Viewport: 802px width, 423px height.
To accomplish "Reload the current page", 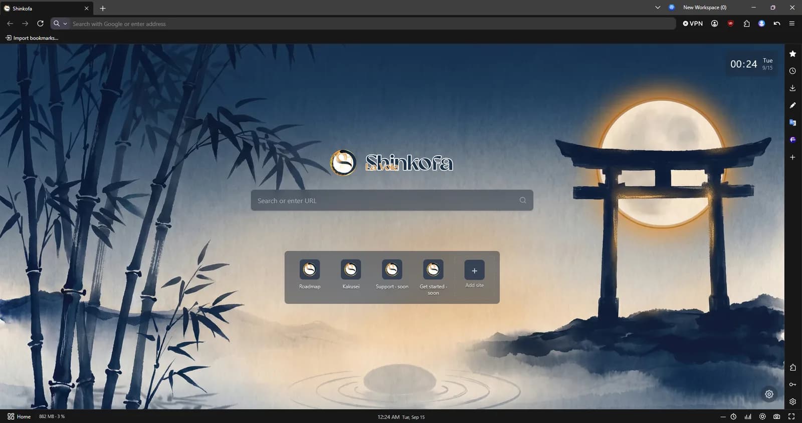I will point(40,24).
